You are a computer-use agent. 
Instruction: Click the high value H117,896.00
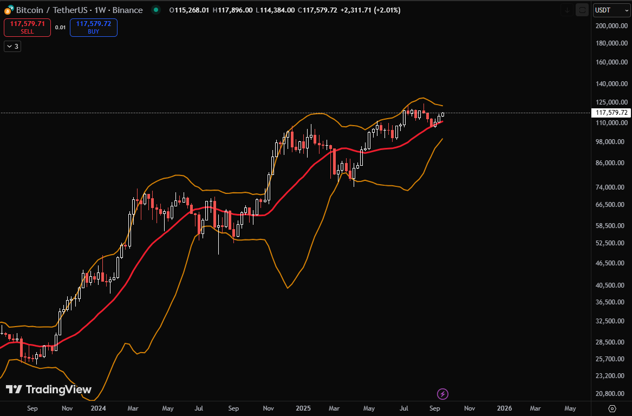point(232,10)
